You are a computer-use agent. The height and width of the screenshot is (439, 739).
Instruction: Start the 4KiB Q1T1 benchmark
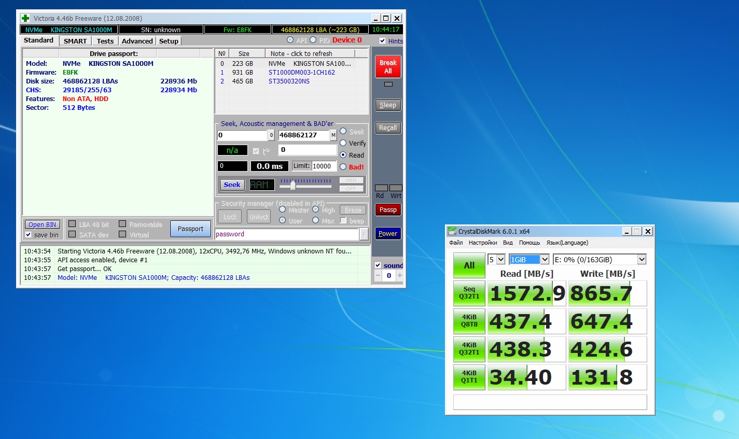[469, 377]
